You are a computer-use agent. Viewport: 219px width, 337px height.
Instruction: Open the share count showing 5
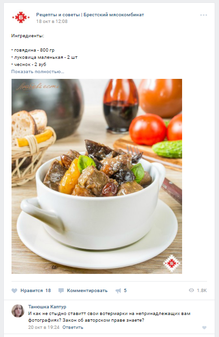[x=125, y=291]
